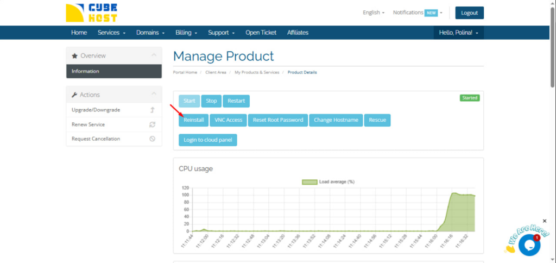Collapse the Overview panel chevron
This screenshot has width=556, height=263.
point(154,55)
